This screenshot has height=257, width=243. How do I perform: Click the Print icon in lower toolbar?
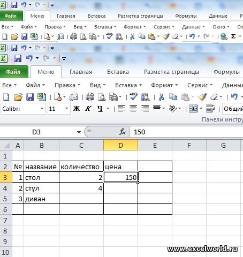[90, 97]
